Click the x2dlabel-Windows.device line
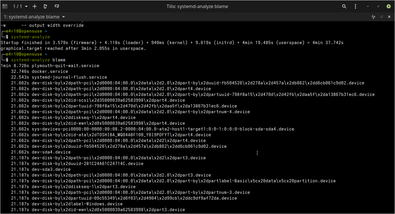 pyautogui.click(x=67, y=204)
